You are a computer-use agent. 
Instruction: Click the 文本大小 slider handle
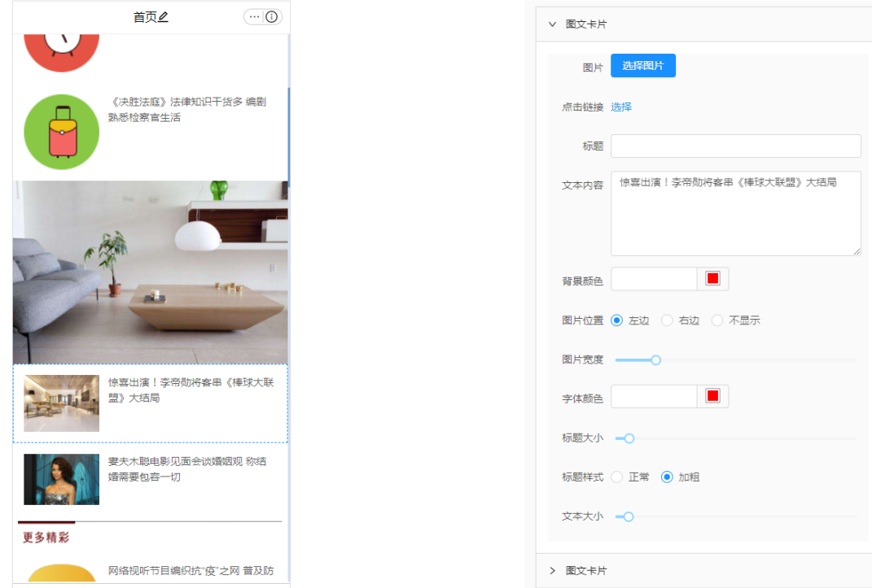pos(629,516)
